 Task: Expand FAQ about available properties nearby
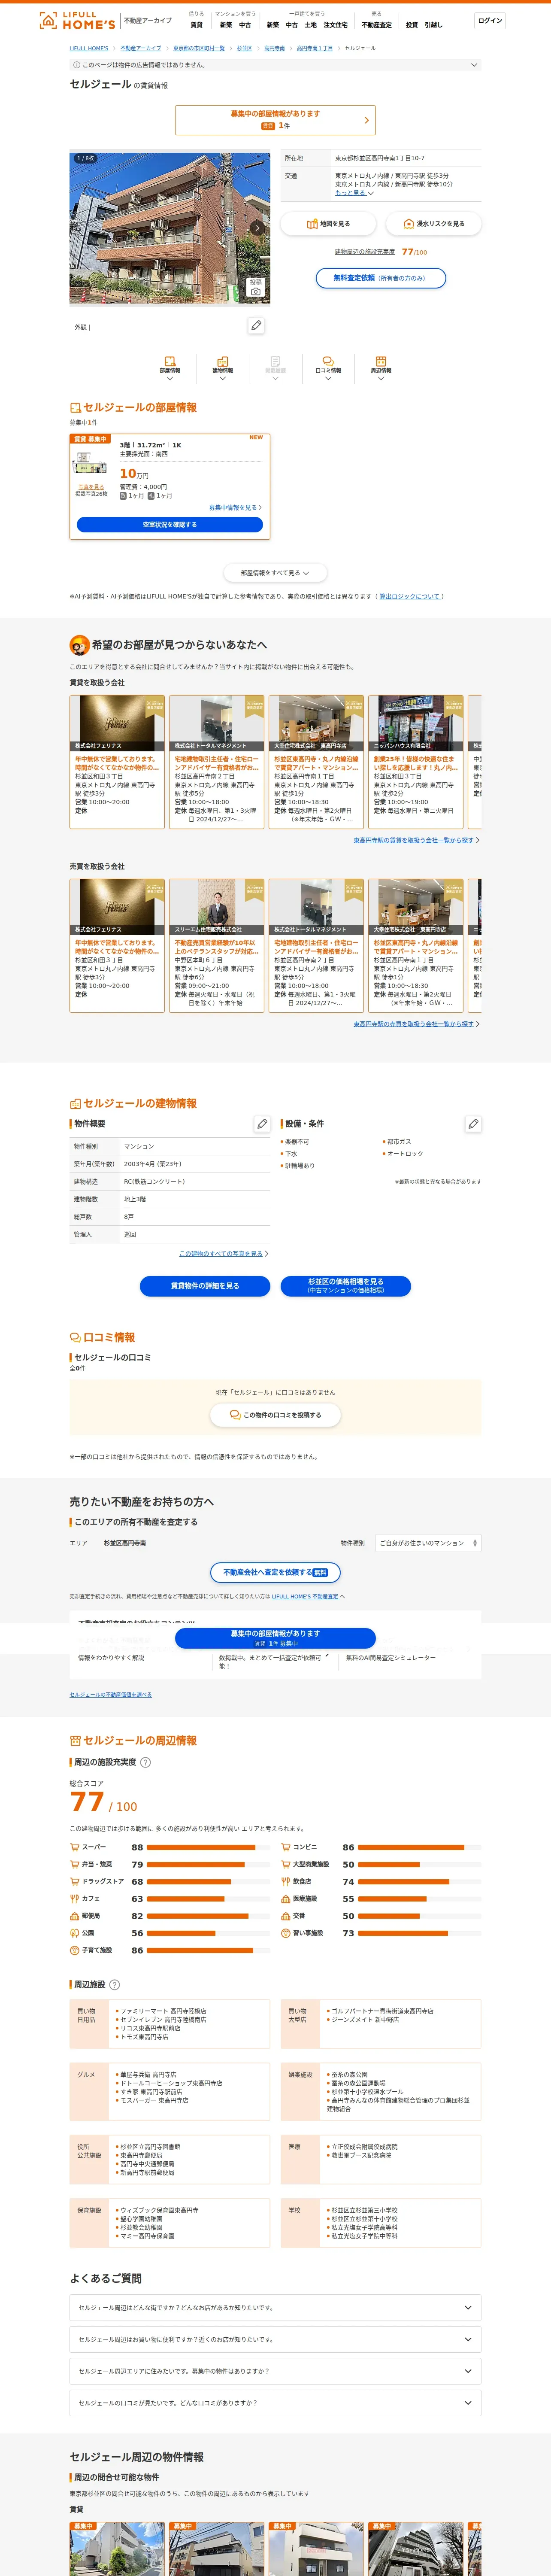click(275, 2371)
